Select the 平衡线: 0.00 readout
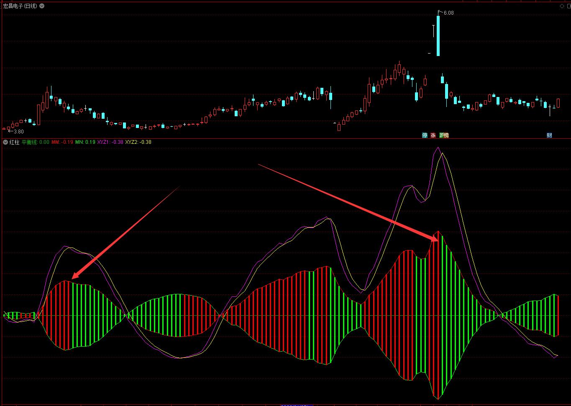 pos(36,142)
